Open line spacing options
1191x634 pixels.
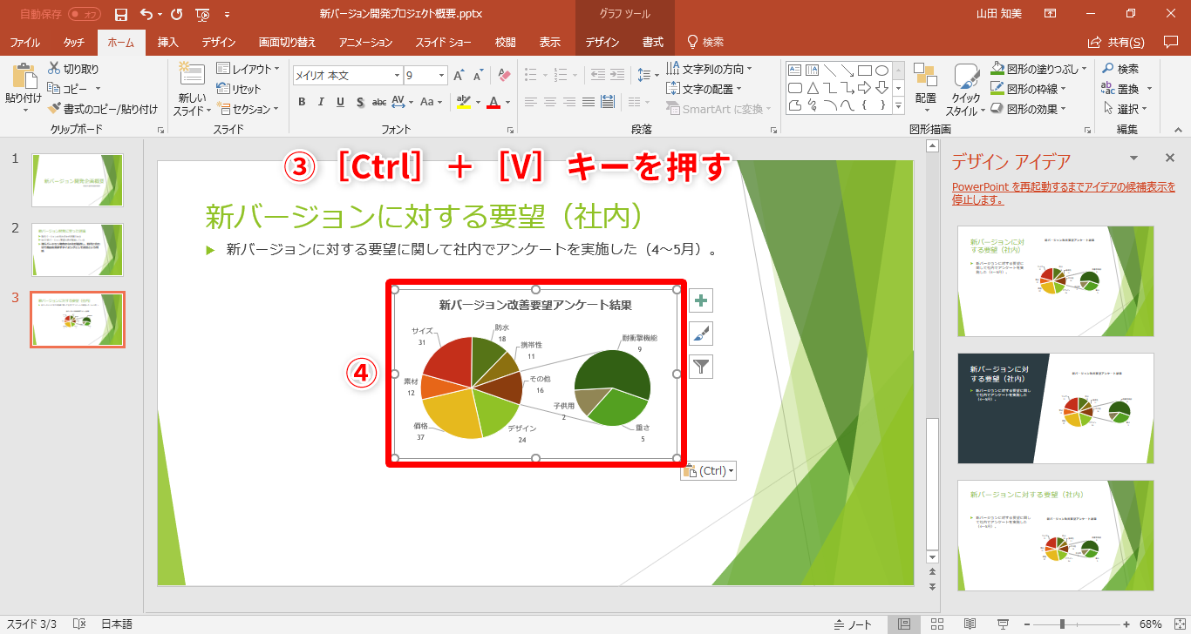coord(646,76)
